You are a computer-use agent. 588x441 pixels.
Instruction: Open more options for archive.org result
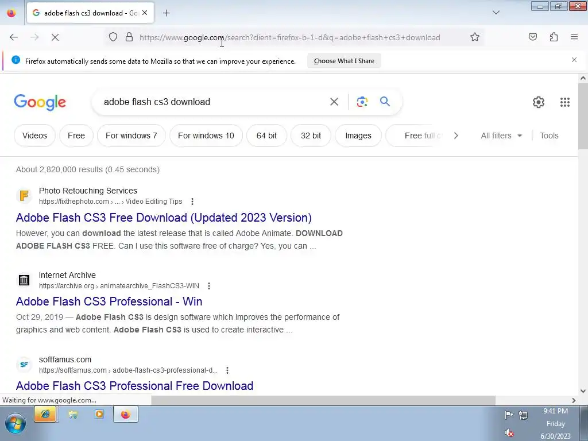(x=209, y=286)
